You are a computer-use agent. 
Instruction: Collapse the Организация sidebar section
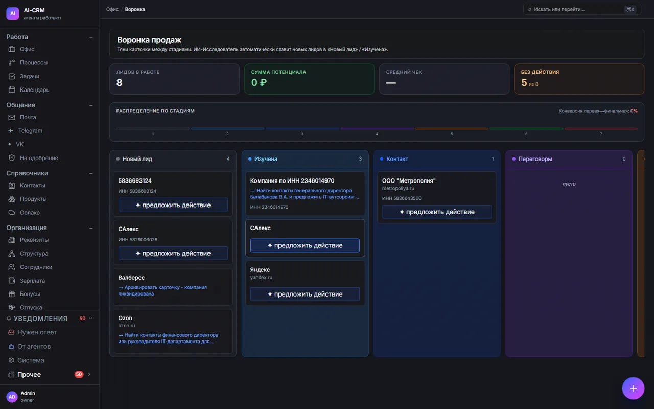[x=91, y=228]
